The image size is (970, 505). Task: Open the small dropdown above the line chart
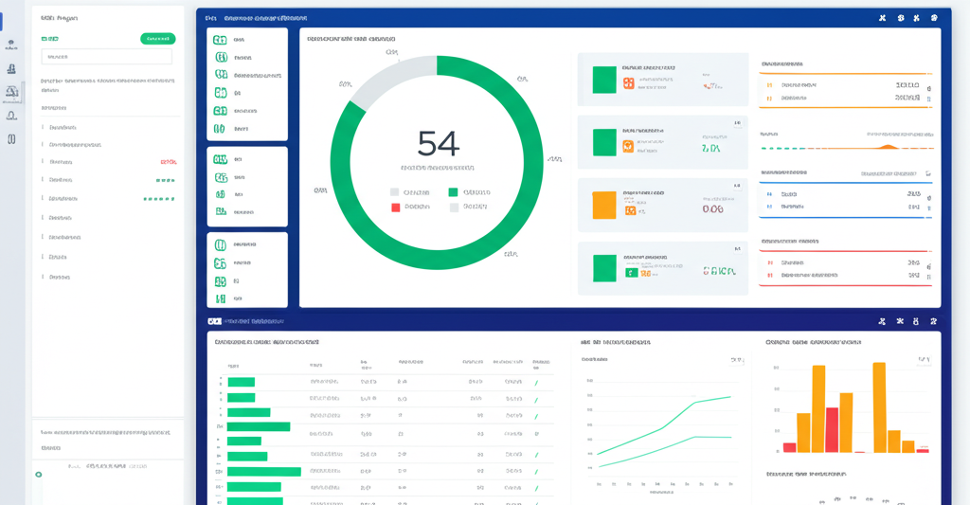(736, 360)
